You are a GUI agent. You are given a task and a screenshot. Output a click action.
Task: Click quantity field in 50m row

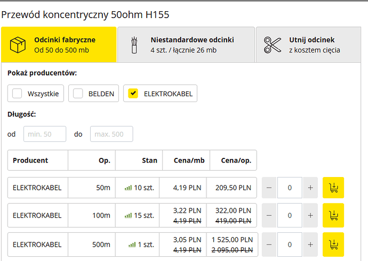point(290,188)
